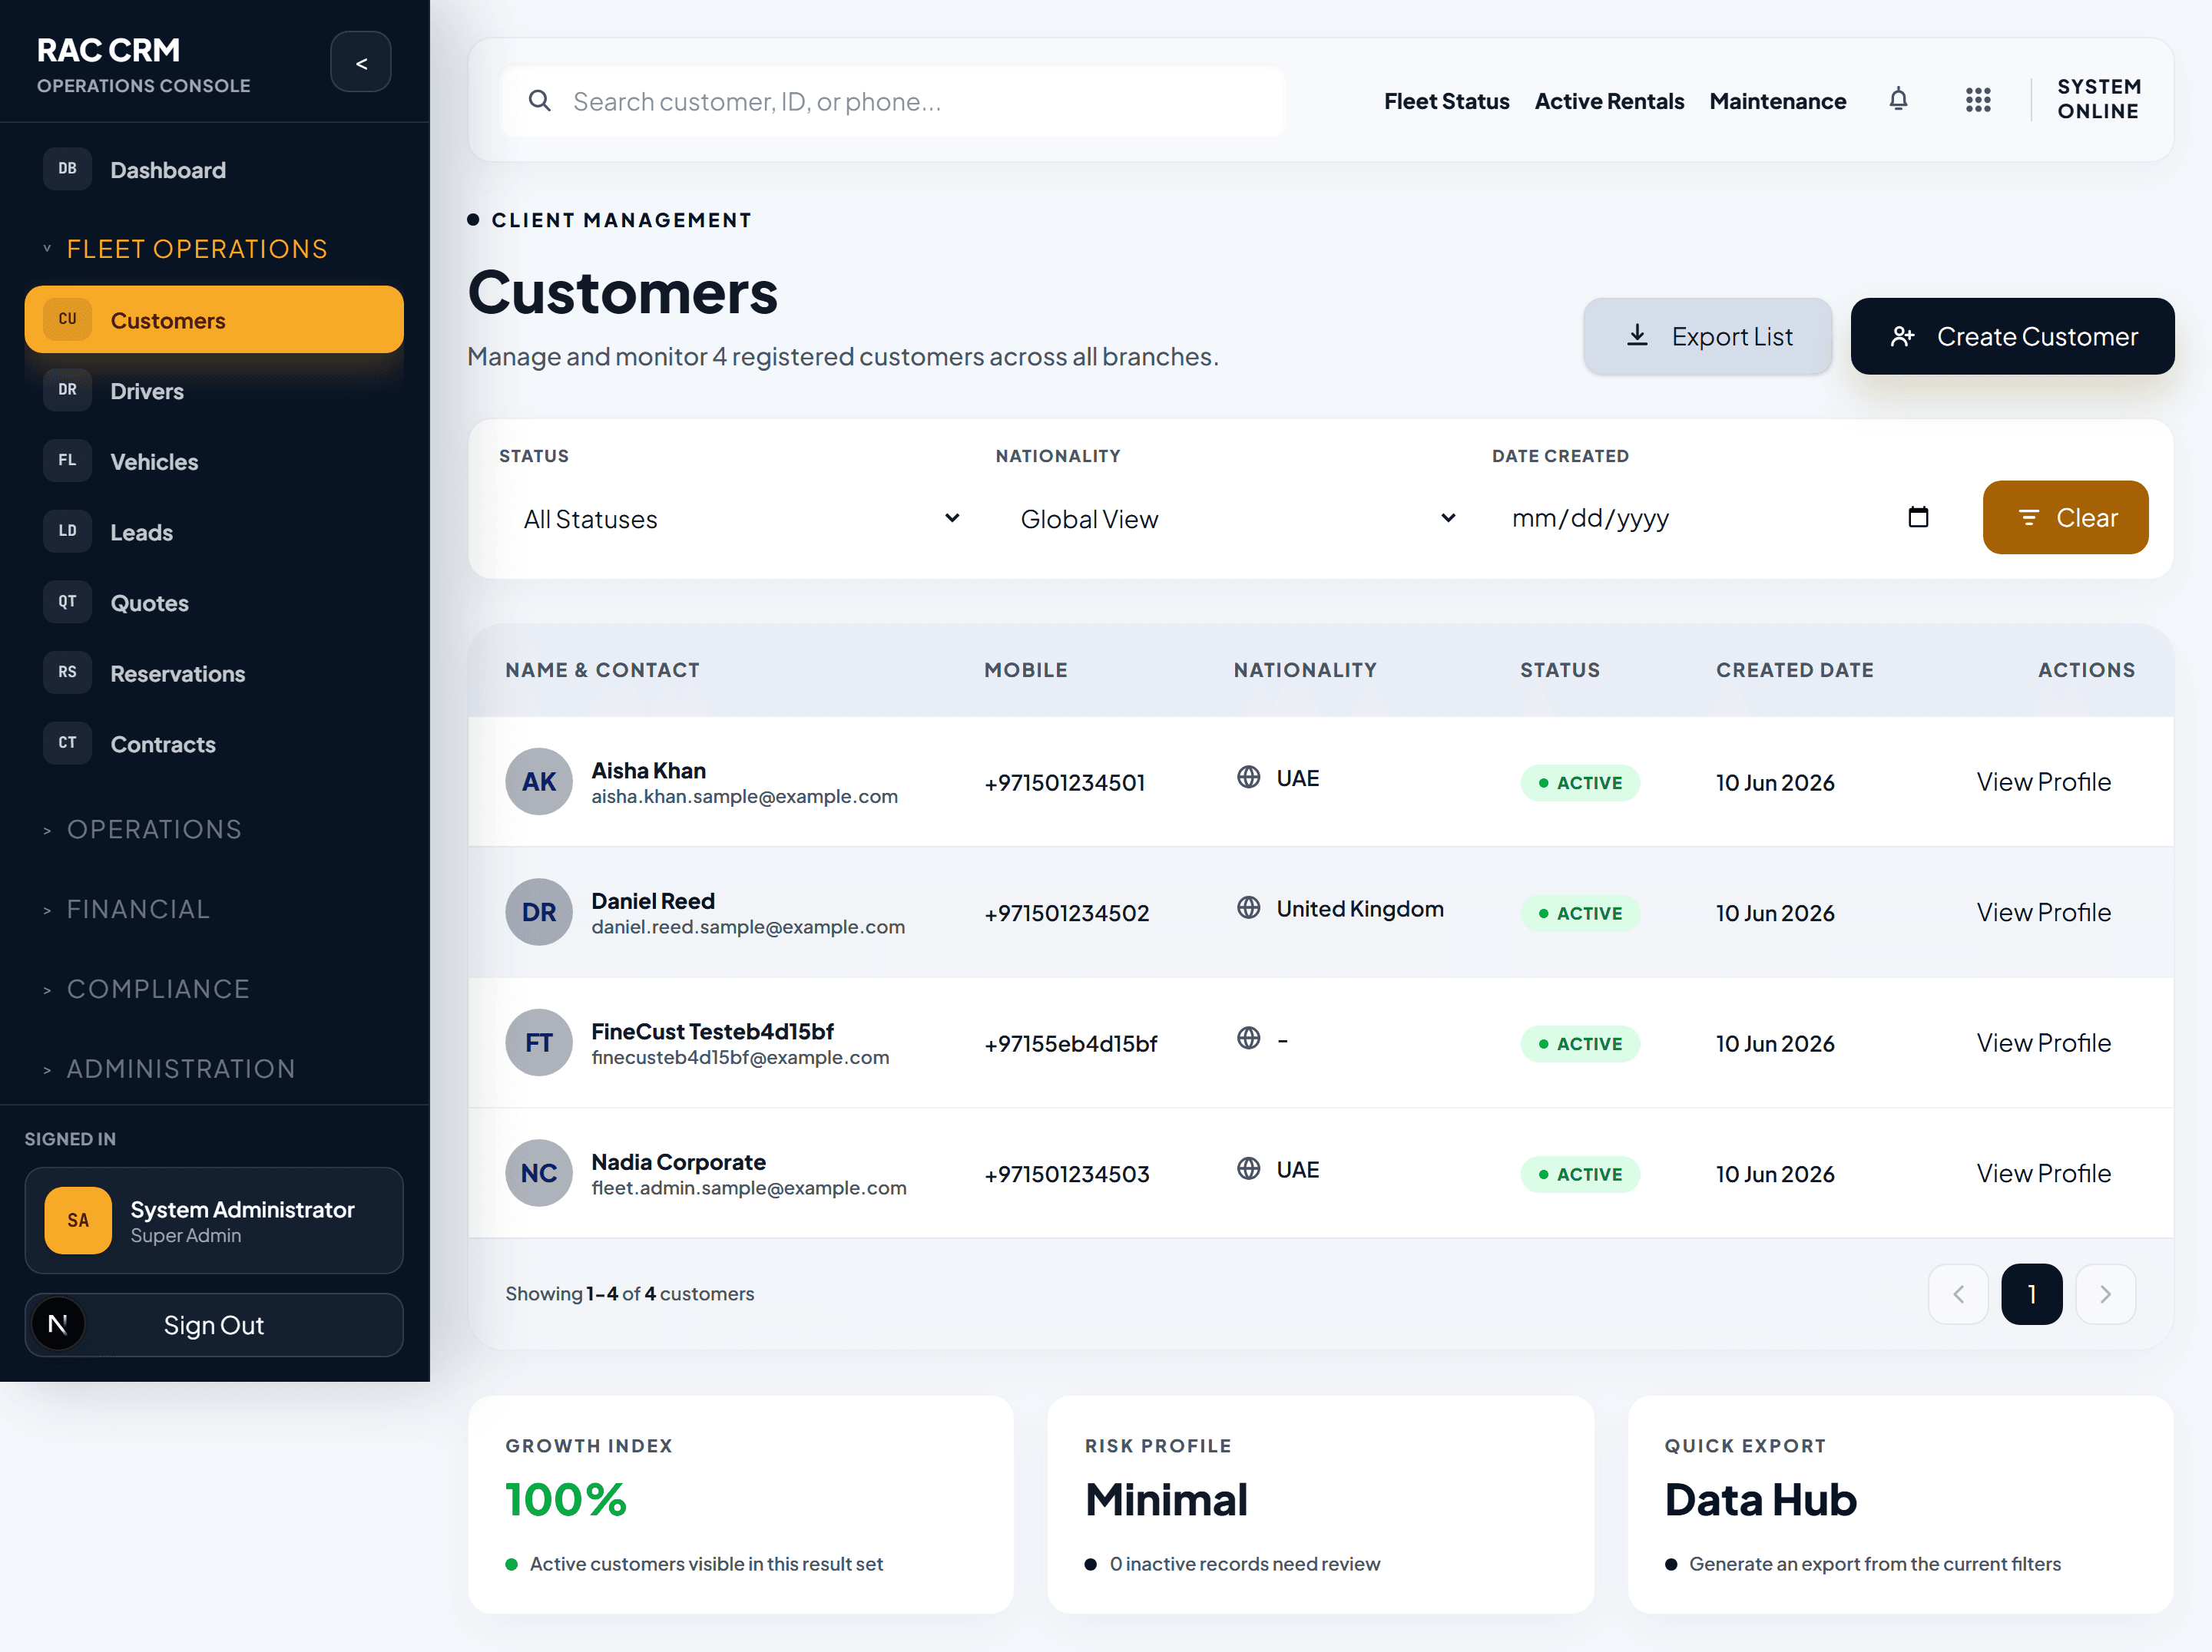This screenshot has width=2212, height=1652.
Task: Open Contracts in the sidebar
Action: click(214, 745)
